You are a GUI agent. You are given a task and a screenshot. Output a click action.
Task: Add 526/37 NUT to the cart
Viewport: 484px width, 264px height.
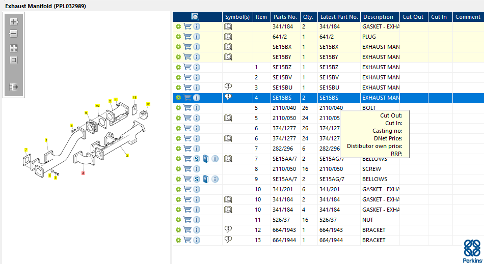(x=187, y=219)
